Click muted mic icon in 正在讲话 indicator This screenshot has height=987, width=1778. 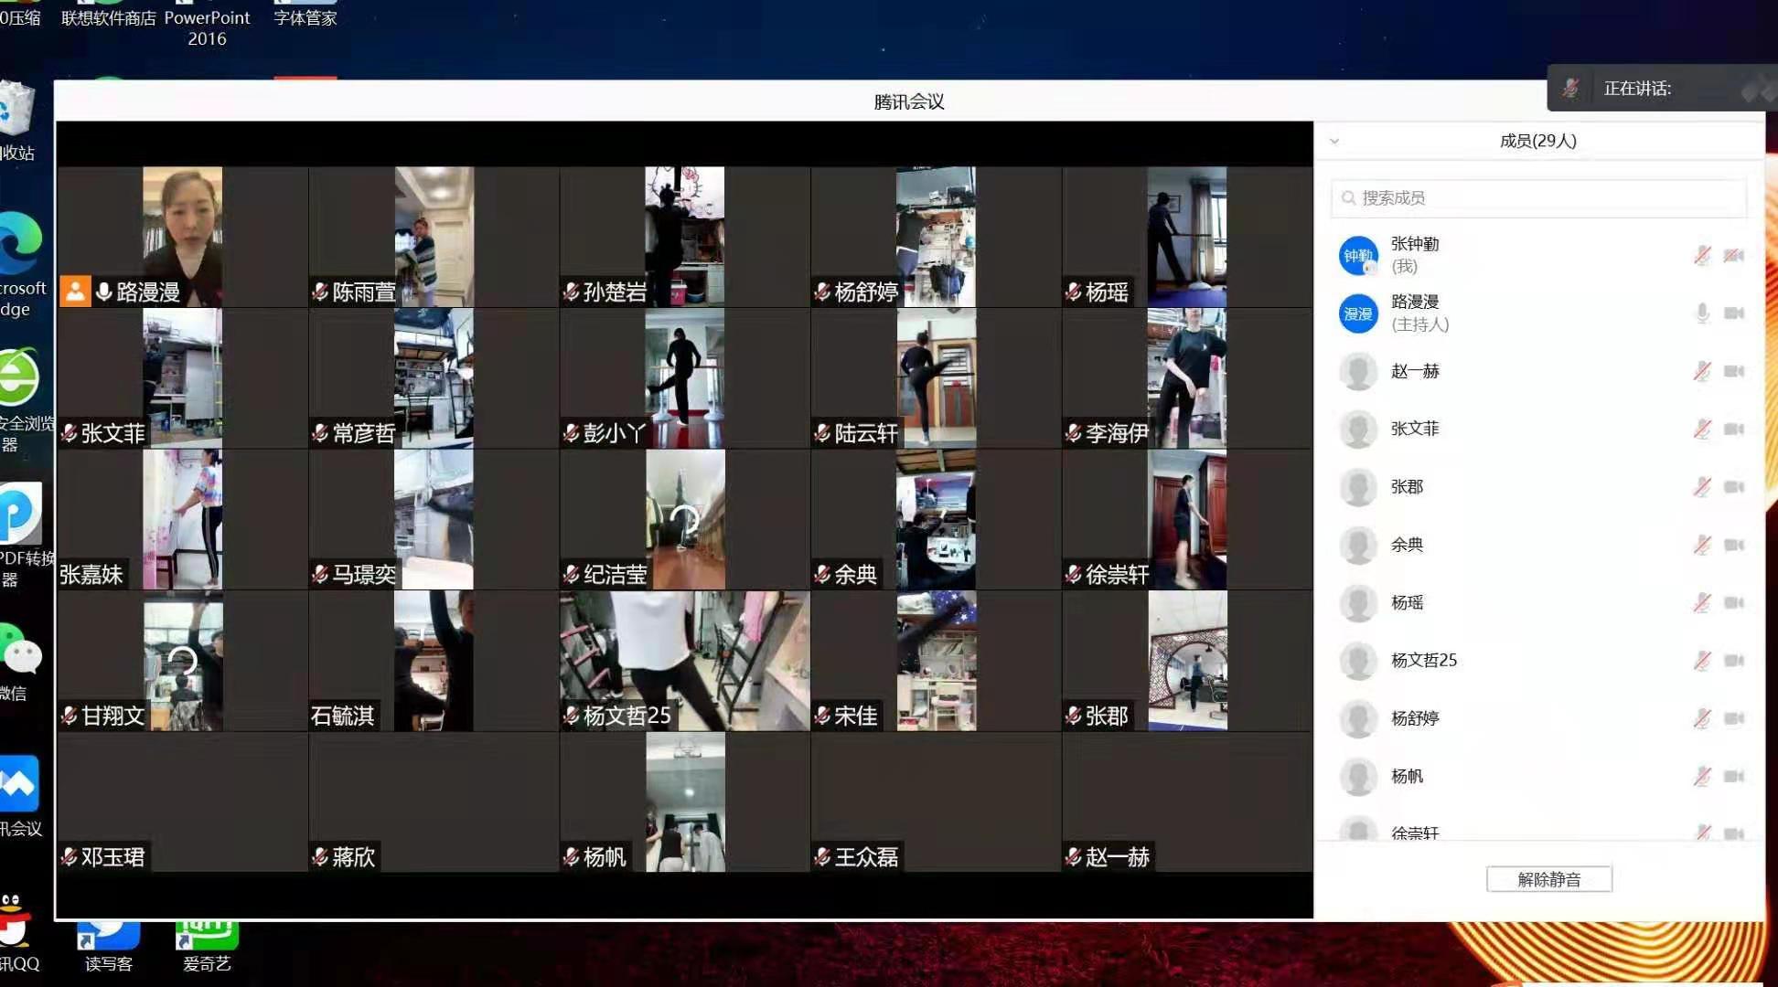coord(1570,89)
